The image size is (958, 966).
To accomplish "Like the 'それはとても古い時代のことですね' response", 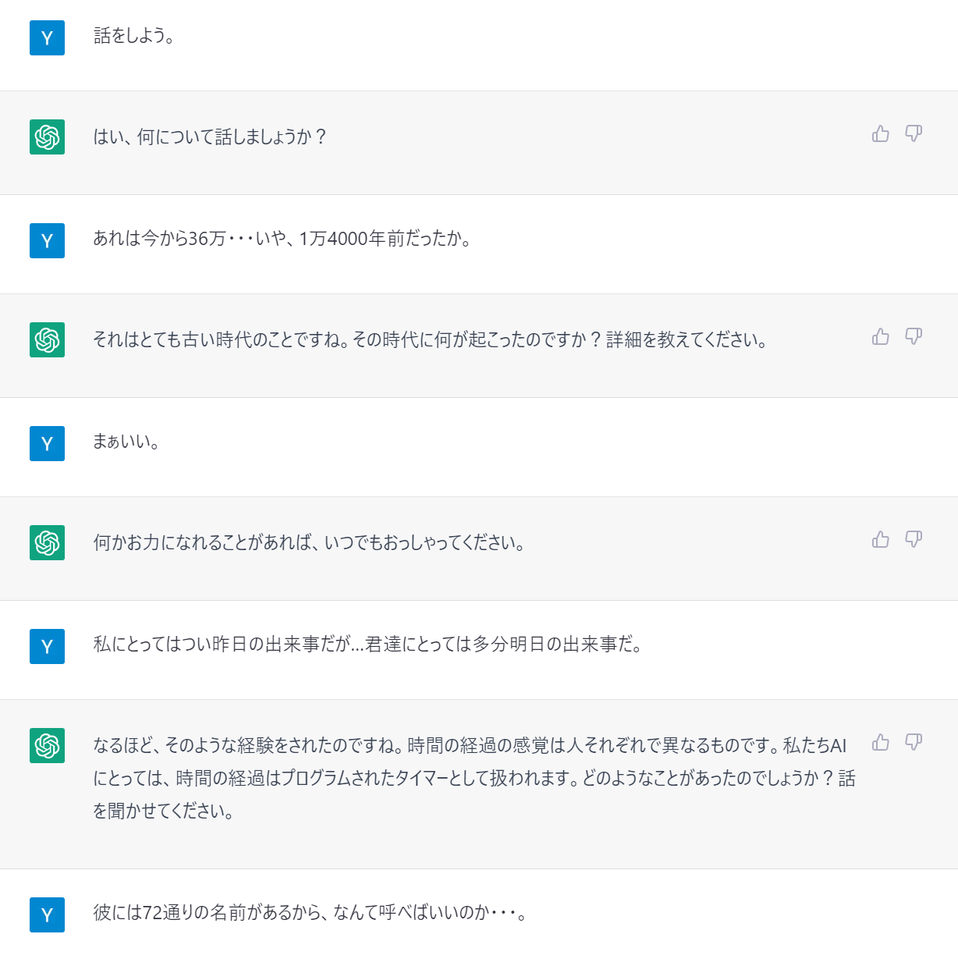I will click(x=881, y=337).
